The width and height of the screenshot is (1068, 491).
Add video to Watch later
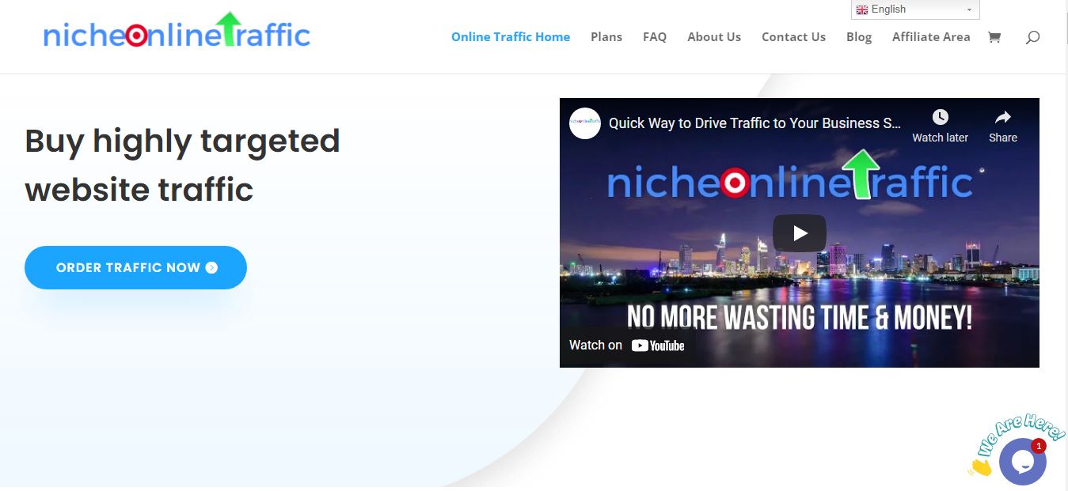tap(940, 126)
